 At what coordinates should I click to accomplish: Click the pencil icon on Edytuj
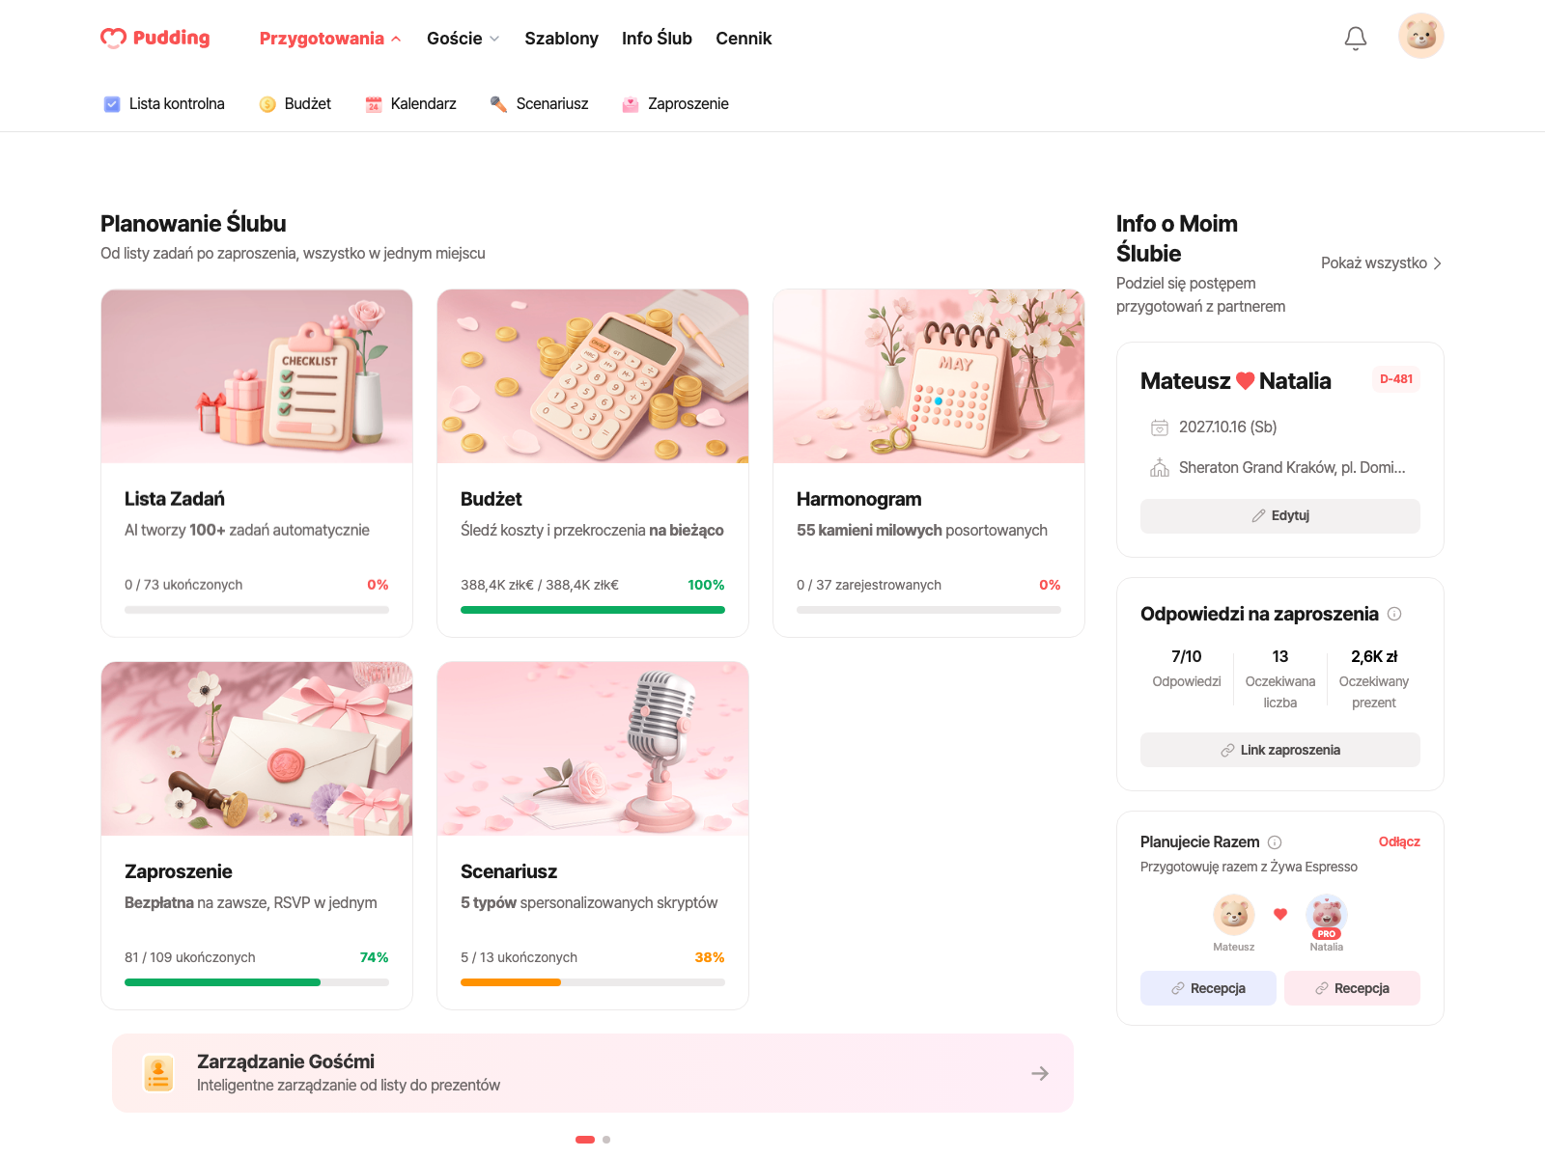(x=1258, y=516)
